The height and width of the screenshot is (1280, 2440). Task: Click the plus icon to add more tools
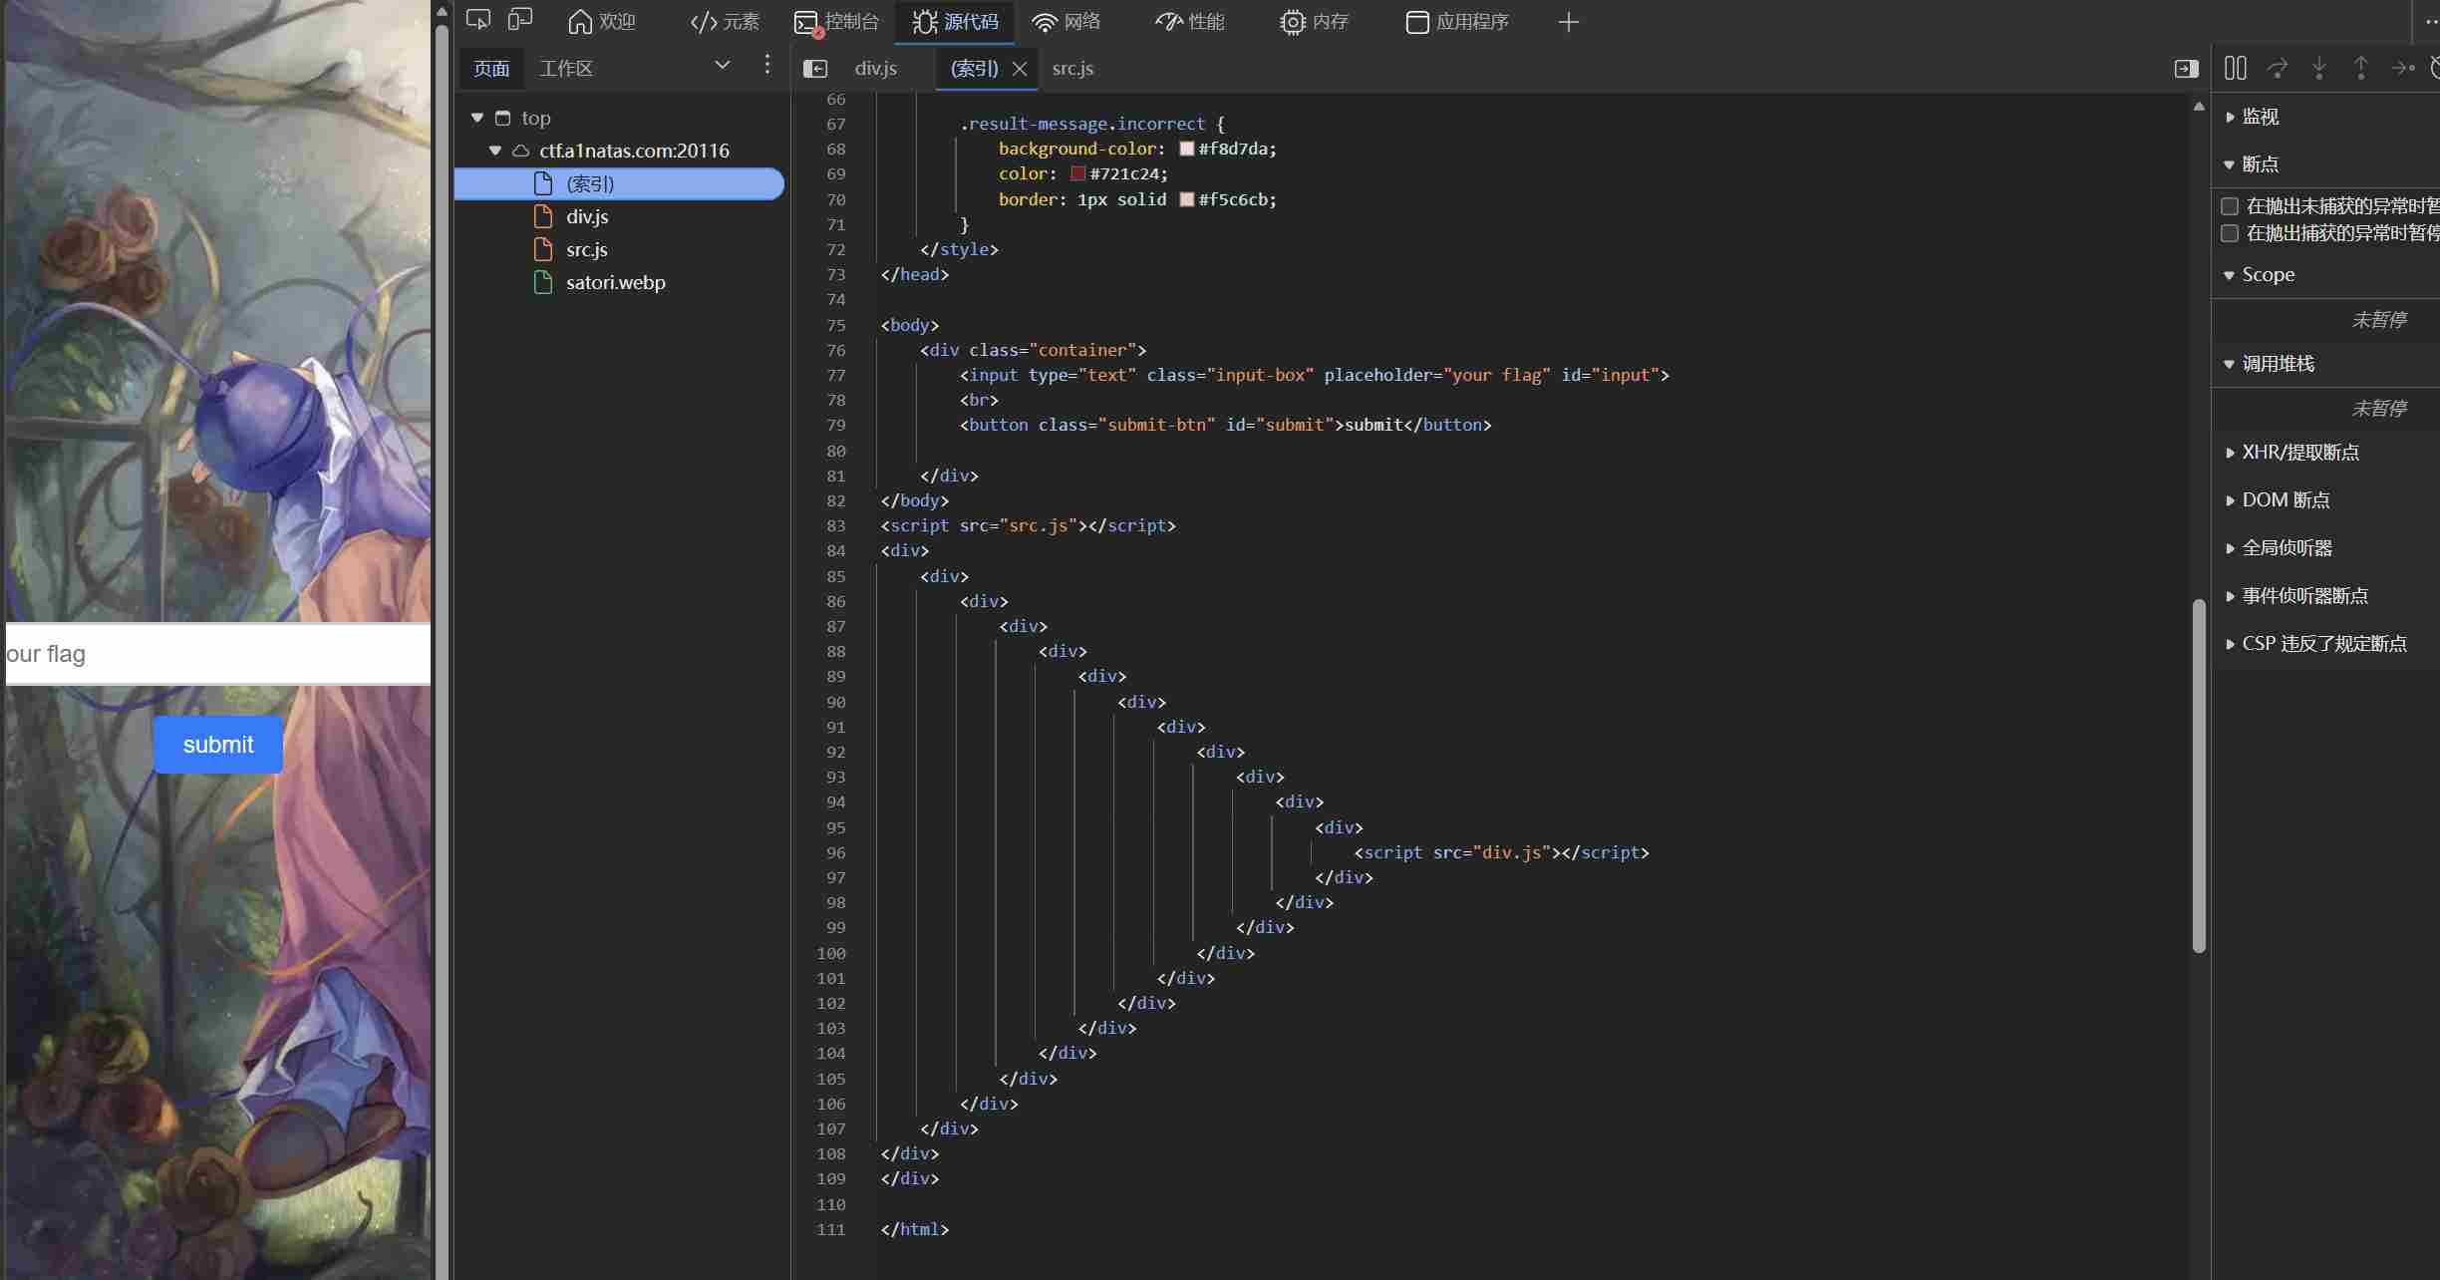tap(1568, 22)
